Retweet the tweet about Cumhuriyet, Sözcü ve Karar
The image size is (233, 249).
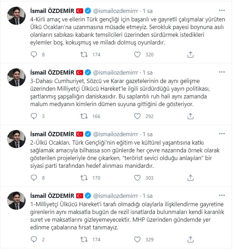[85, 116]
